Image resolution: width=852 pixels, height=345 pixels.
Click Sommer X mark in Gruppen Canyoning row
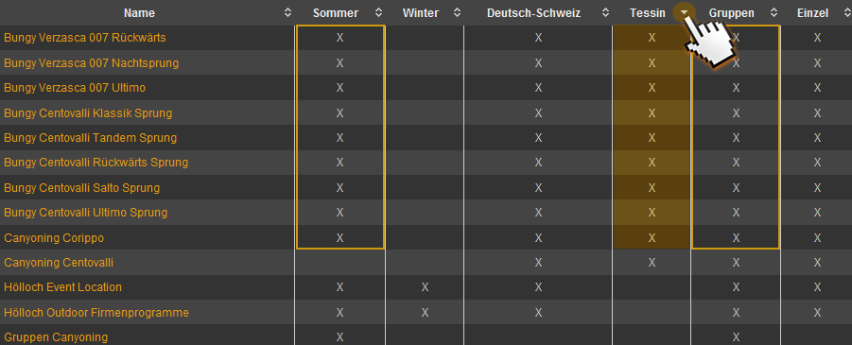[339, 336]
